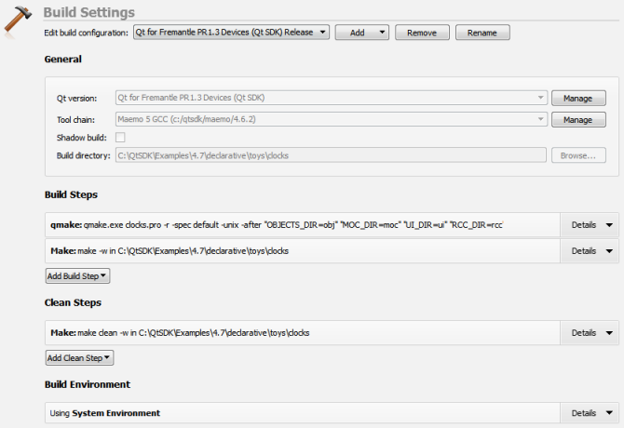The width and height of the screenshot is (624, 428).
Task: Open the Tool chain combo box
Action: click(331, 119)
